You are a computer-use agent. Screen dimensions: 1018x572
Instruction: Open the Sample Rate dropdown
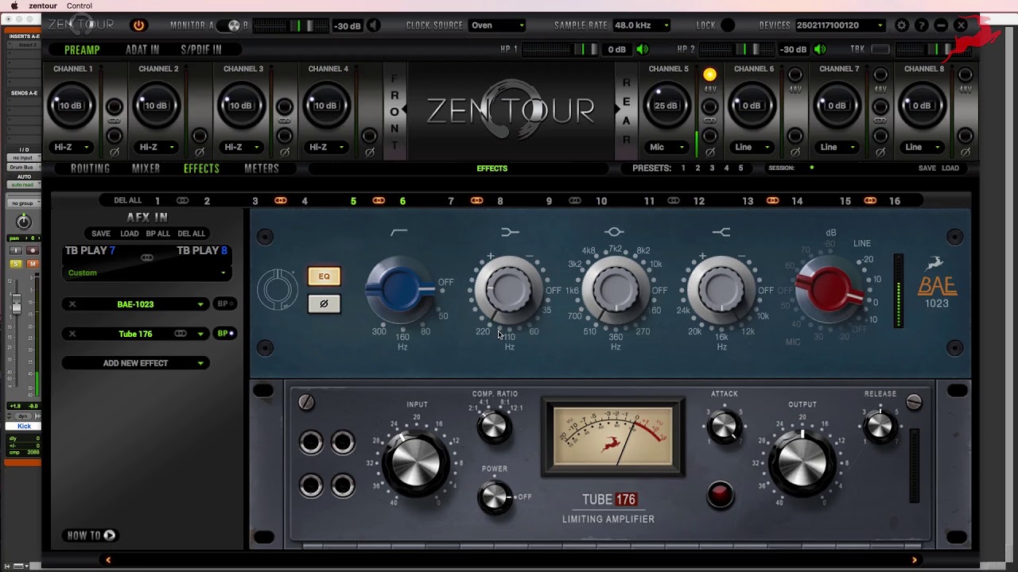click(x=642, y=25)
